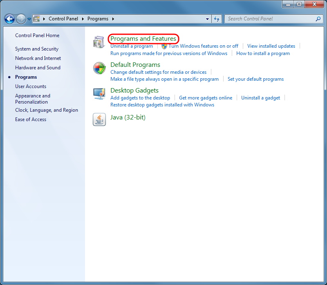Open Run programs made for previous versions

click(x=169, y=53)
